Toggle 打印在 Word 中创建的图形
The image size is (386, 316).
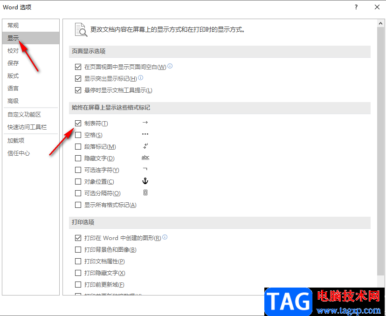click(x=78, y=238)
